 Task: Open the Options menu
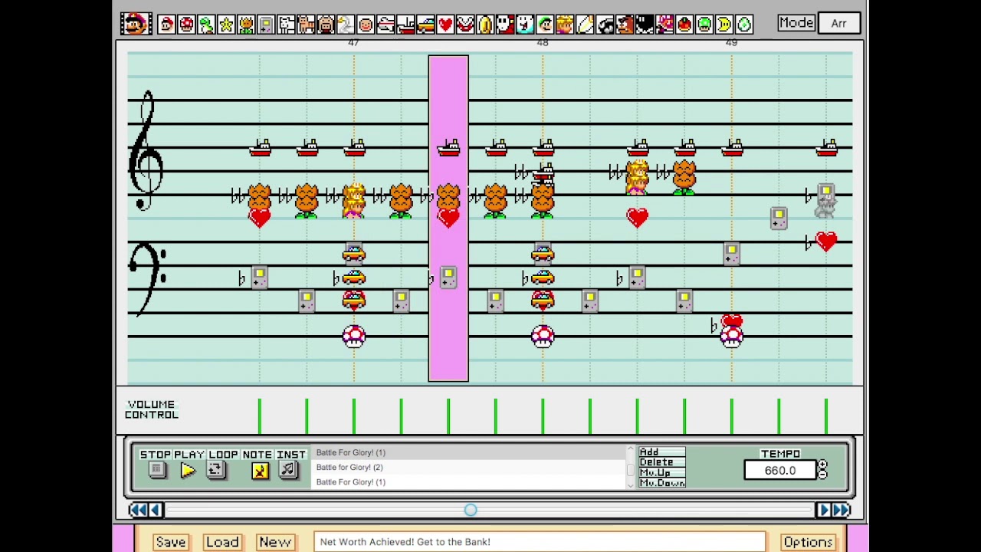click(808, 542)
